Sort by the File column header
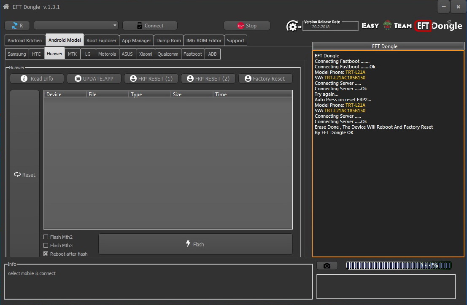The width and height of the screenshot is (467, 305). point(107,94)
